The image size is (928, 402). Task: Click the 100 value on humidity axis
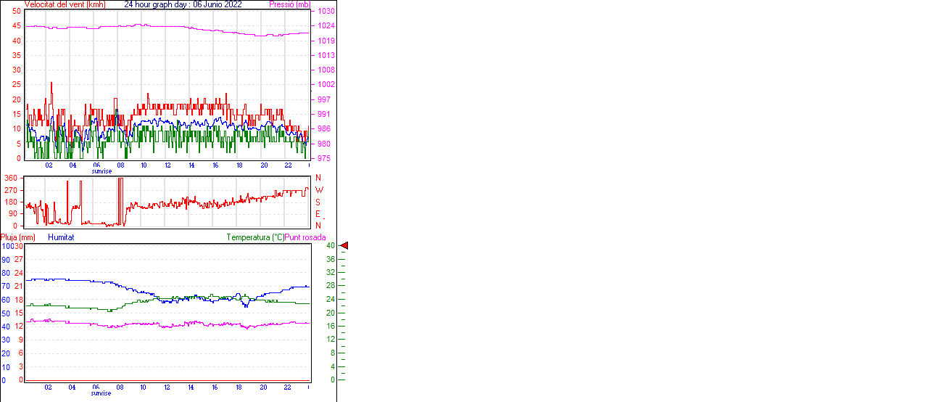(7, 247)
